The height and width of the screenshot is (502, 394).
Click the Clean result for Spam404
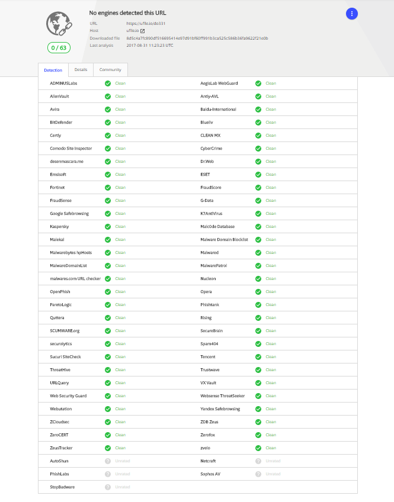click(271, 344)
